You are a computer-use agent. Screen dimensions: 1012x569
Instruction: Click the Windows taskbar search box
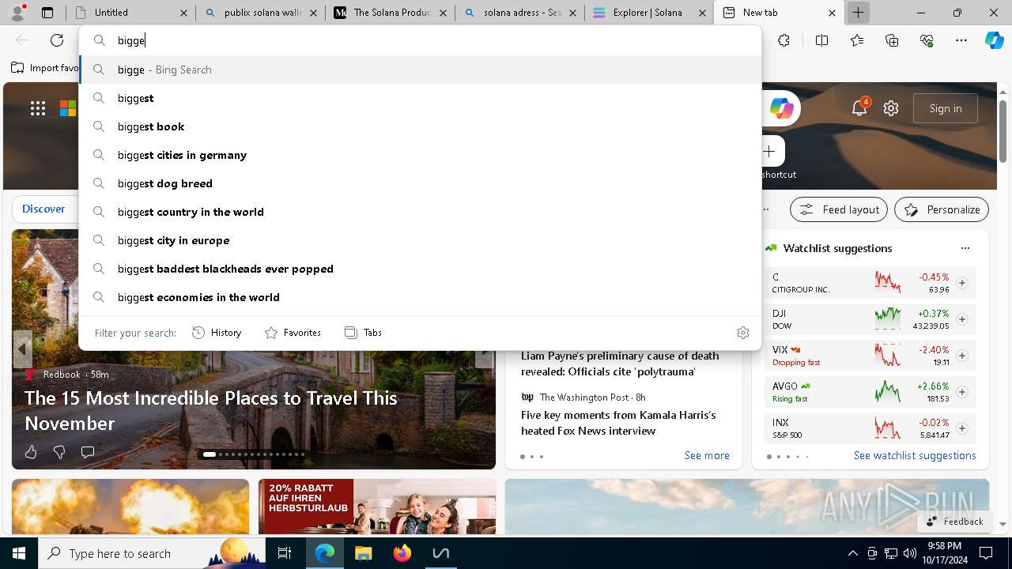click(x=152, y=553)
